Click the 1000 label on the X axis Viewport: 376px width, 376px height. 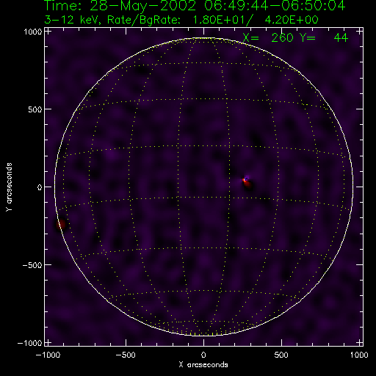click(x=359, y=355)
